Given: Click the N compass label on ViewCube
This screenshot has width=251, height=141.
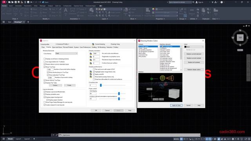Looking at the screenshot, I should 240,31.
